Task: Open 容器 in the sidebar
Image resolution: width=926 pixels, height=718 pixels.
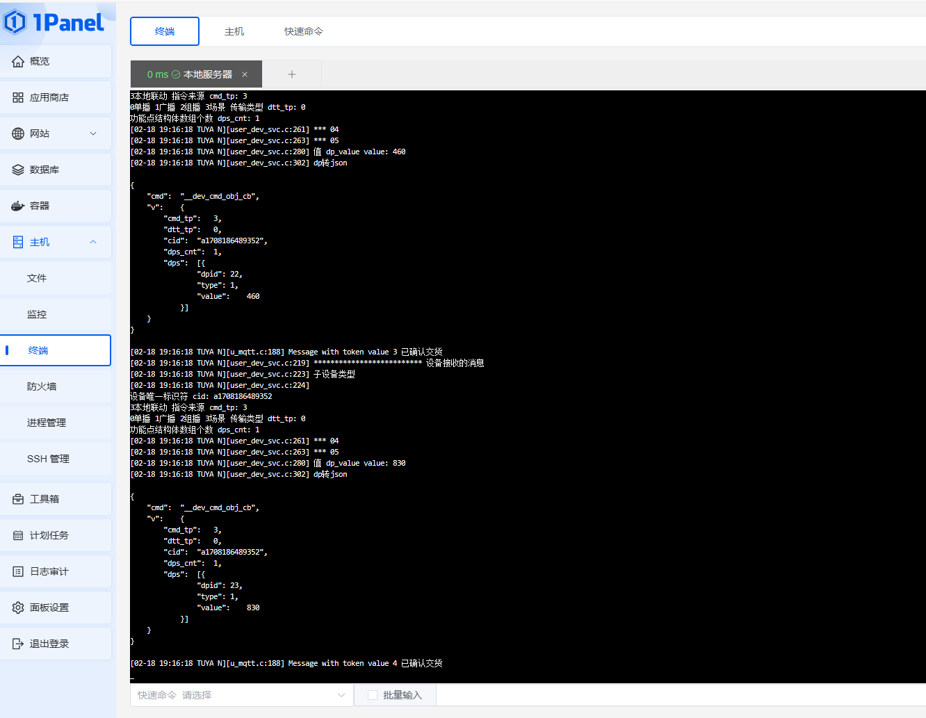Action: 56,206
